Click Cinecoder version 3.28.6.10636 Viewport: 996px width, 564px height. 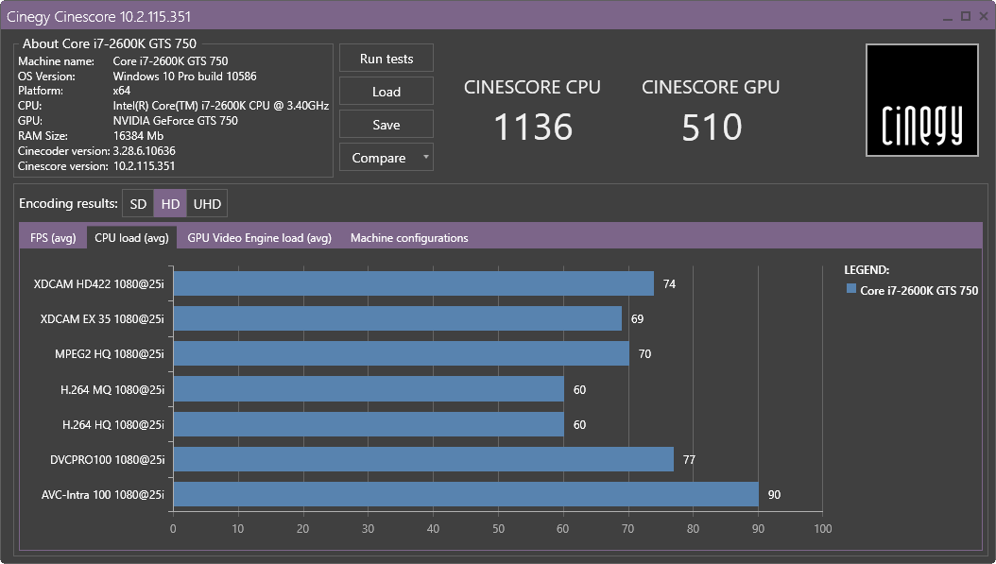pos(145,151)
